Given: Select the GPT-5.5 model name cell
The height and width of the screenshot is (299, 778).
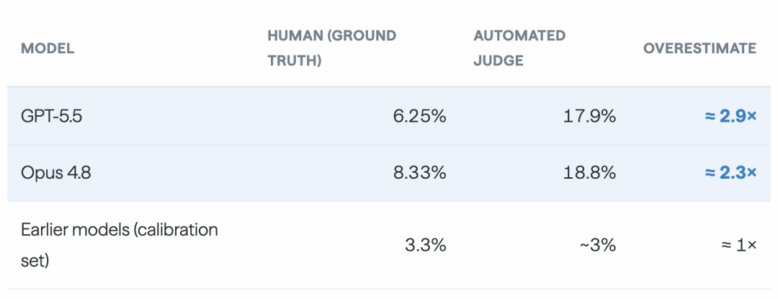Looking at the screenshot, I should click(50, 117).
